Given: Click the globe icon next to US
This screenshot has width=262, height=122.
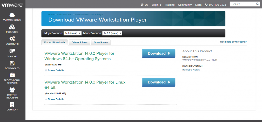Looking at the screenshot, I should coord(142,5).
